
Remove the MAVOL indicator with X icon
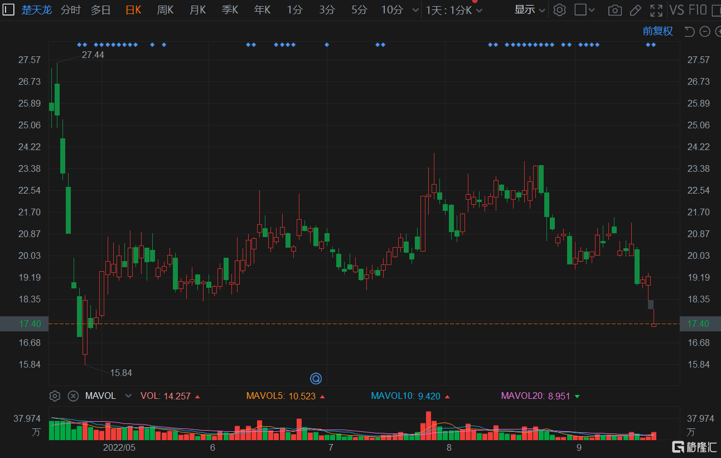[73, 396]
